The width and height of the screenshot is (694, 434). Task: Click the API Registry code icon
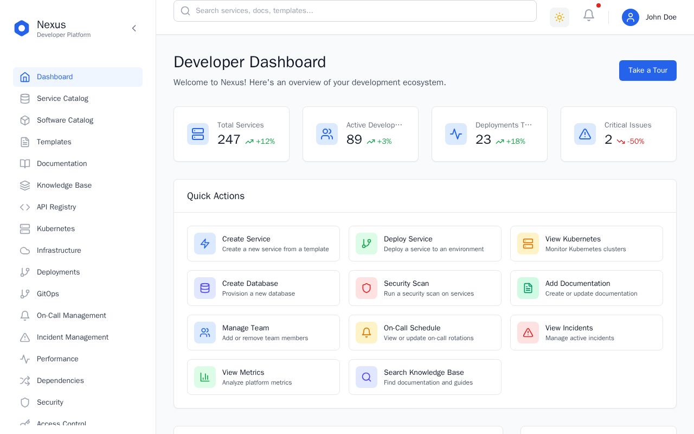[25, 207]
